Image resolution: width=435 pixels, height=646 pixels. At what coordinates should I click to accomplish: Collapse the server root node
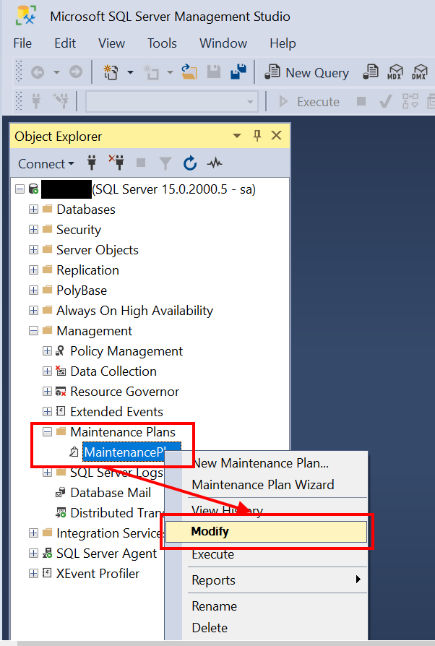20,189
